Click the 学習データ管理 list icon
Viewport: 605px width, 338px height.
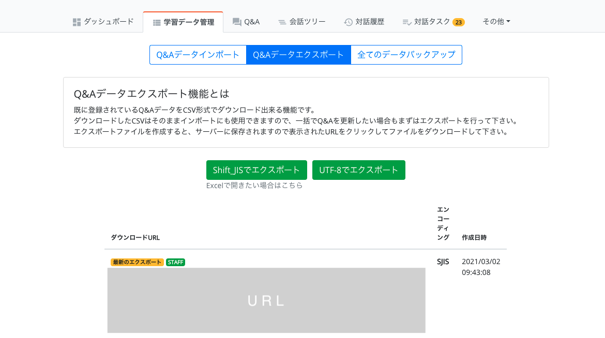click(157, 22)
